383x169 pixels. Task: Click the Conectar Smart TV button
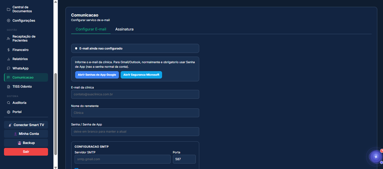[x=26, y=125]
